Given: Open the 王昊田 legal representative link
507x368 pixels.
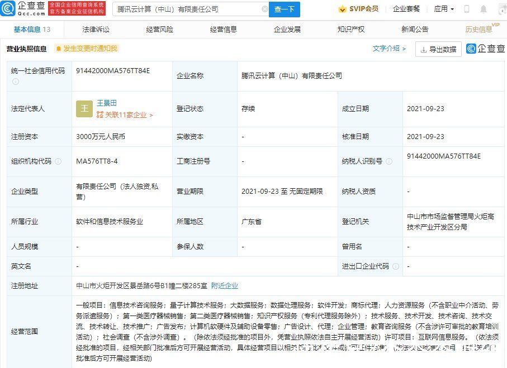Looking at the screenshot, I should 107,103.
